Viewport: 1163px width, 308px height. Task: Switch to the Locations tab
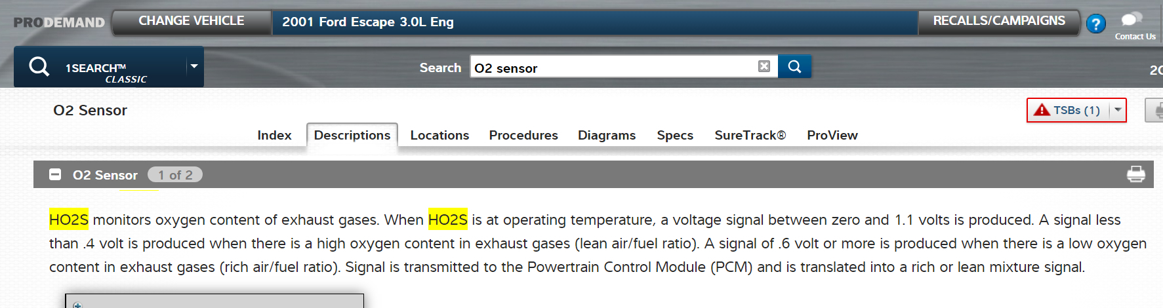pyautogui.click(x=439, y=135)
